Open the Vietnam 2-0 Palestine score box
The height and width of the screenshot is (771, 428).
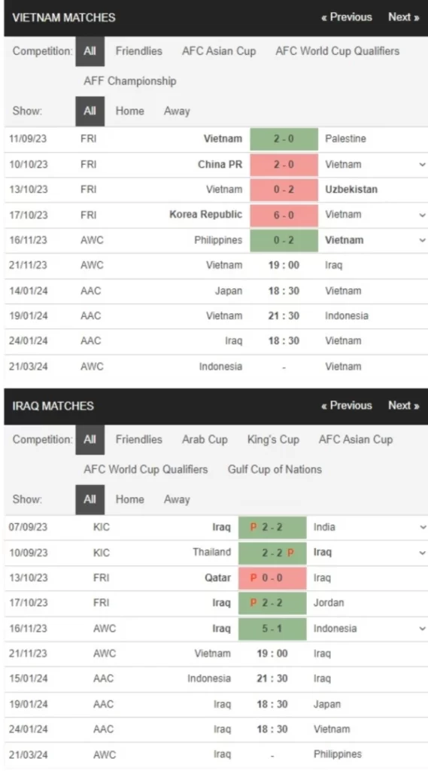(x=284, y=139)
